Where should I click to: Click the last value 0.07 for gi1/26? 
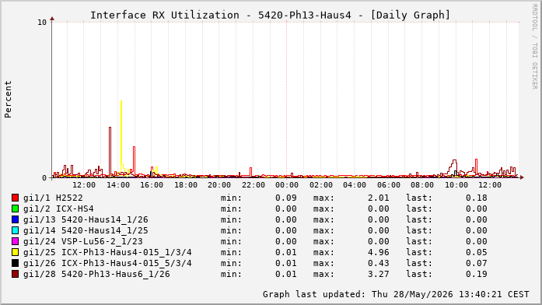(477, 263)
